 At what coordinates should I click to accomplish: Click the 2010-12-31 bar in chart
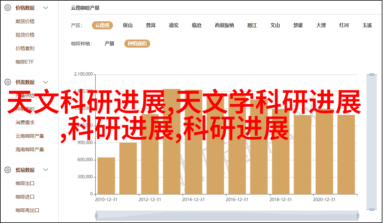(106, 176)
